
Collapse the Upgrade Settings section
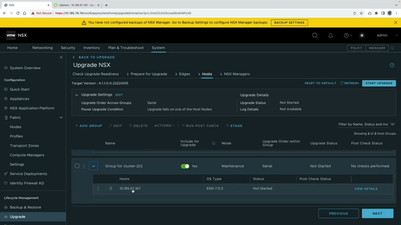76,95
